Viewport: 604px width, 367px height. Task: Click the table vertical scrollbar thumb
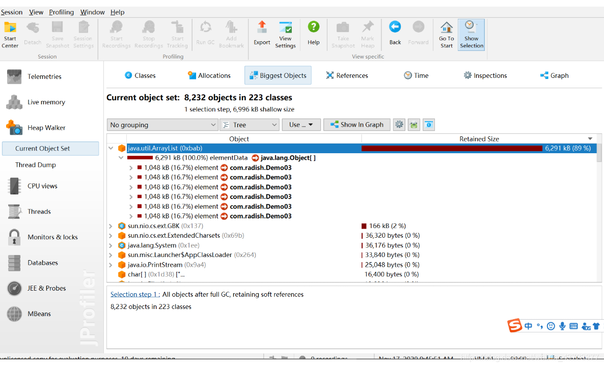599,153
